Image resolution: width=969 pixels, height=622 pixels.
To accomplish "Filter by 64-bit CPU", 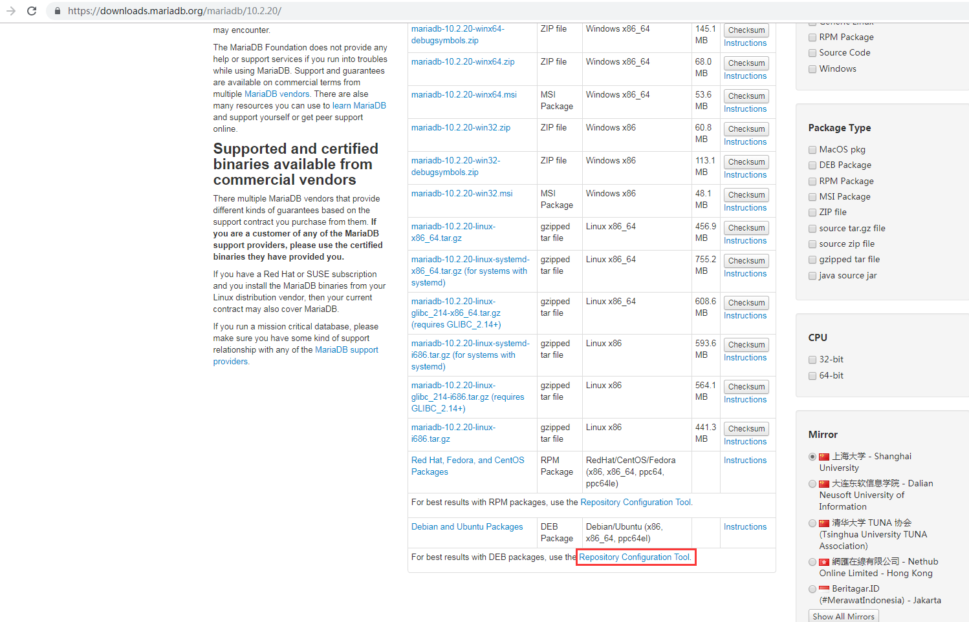I will pyautogui.click(x=812, y=376).
